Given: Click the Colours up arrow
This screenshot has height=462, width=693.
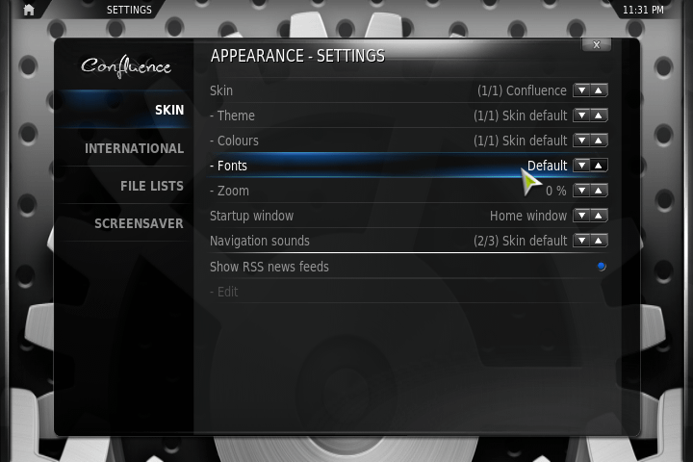Looking at the screenshot, I should point(599,141).
